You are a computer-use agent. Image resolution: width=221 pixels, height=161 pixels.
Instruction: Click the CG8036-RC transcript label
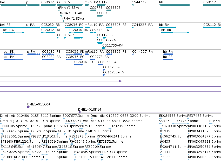pos(74,25)
